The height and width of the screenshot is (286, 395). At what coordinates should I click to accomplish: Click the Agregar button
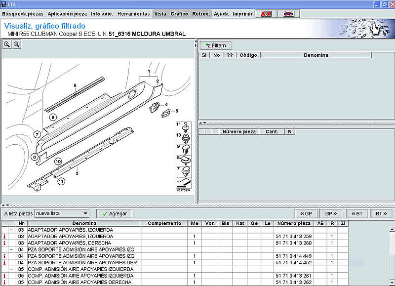point(115,214)
